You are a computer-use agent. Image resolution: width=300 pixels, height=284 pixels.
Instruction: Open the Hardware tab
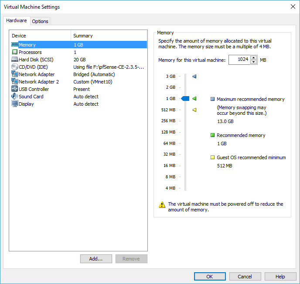16,21
